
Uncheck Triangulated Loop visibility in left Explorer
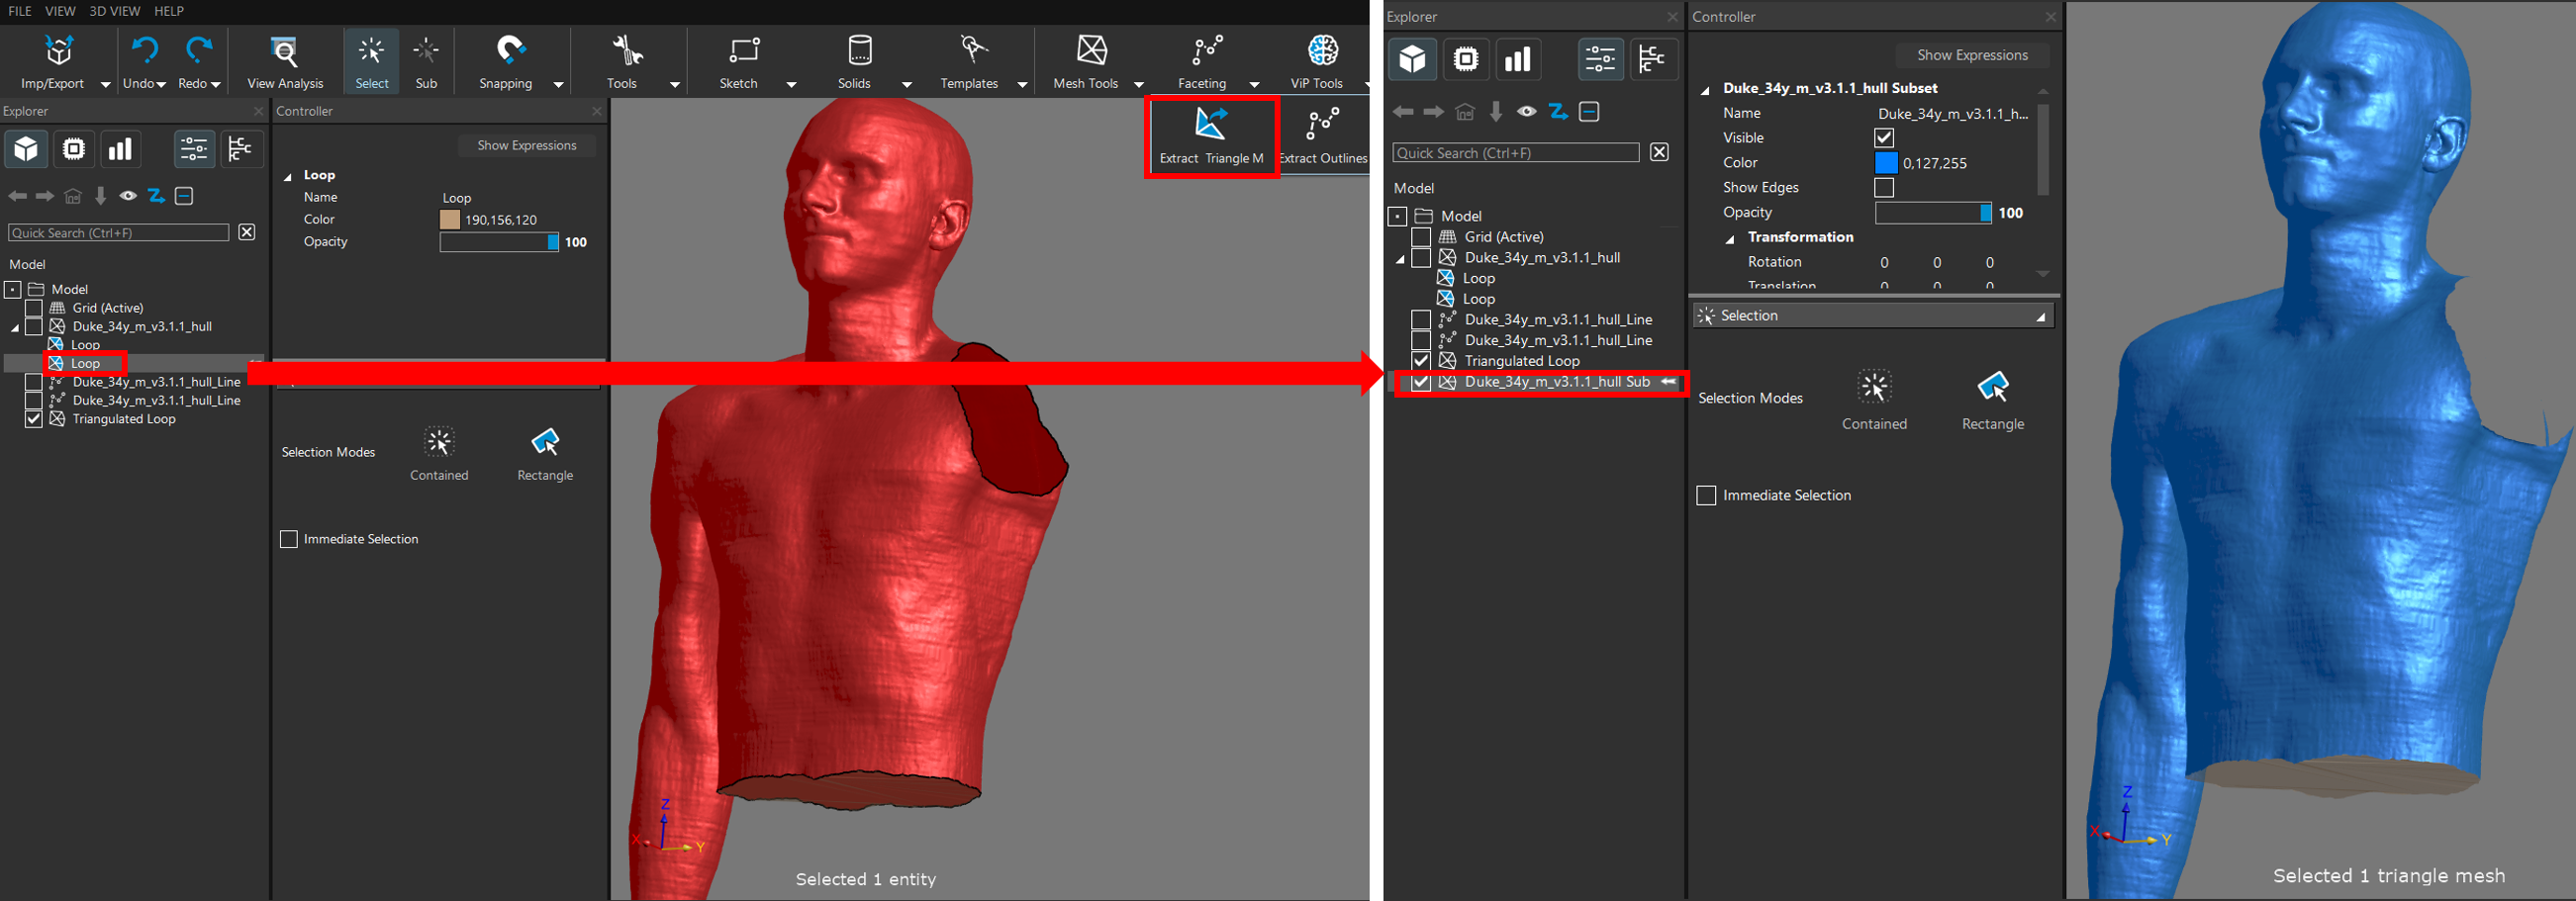pyautogui.click(x=34, y=419)
